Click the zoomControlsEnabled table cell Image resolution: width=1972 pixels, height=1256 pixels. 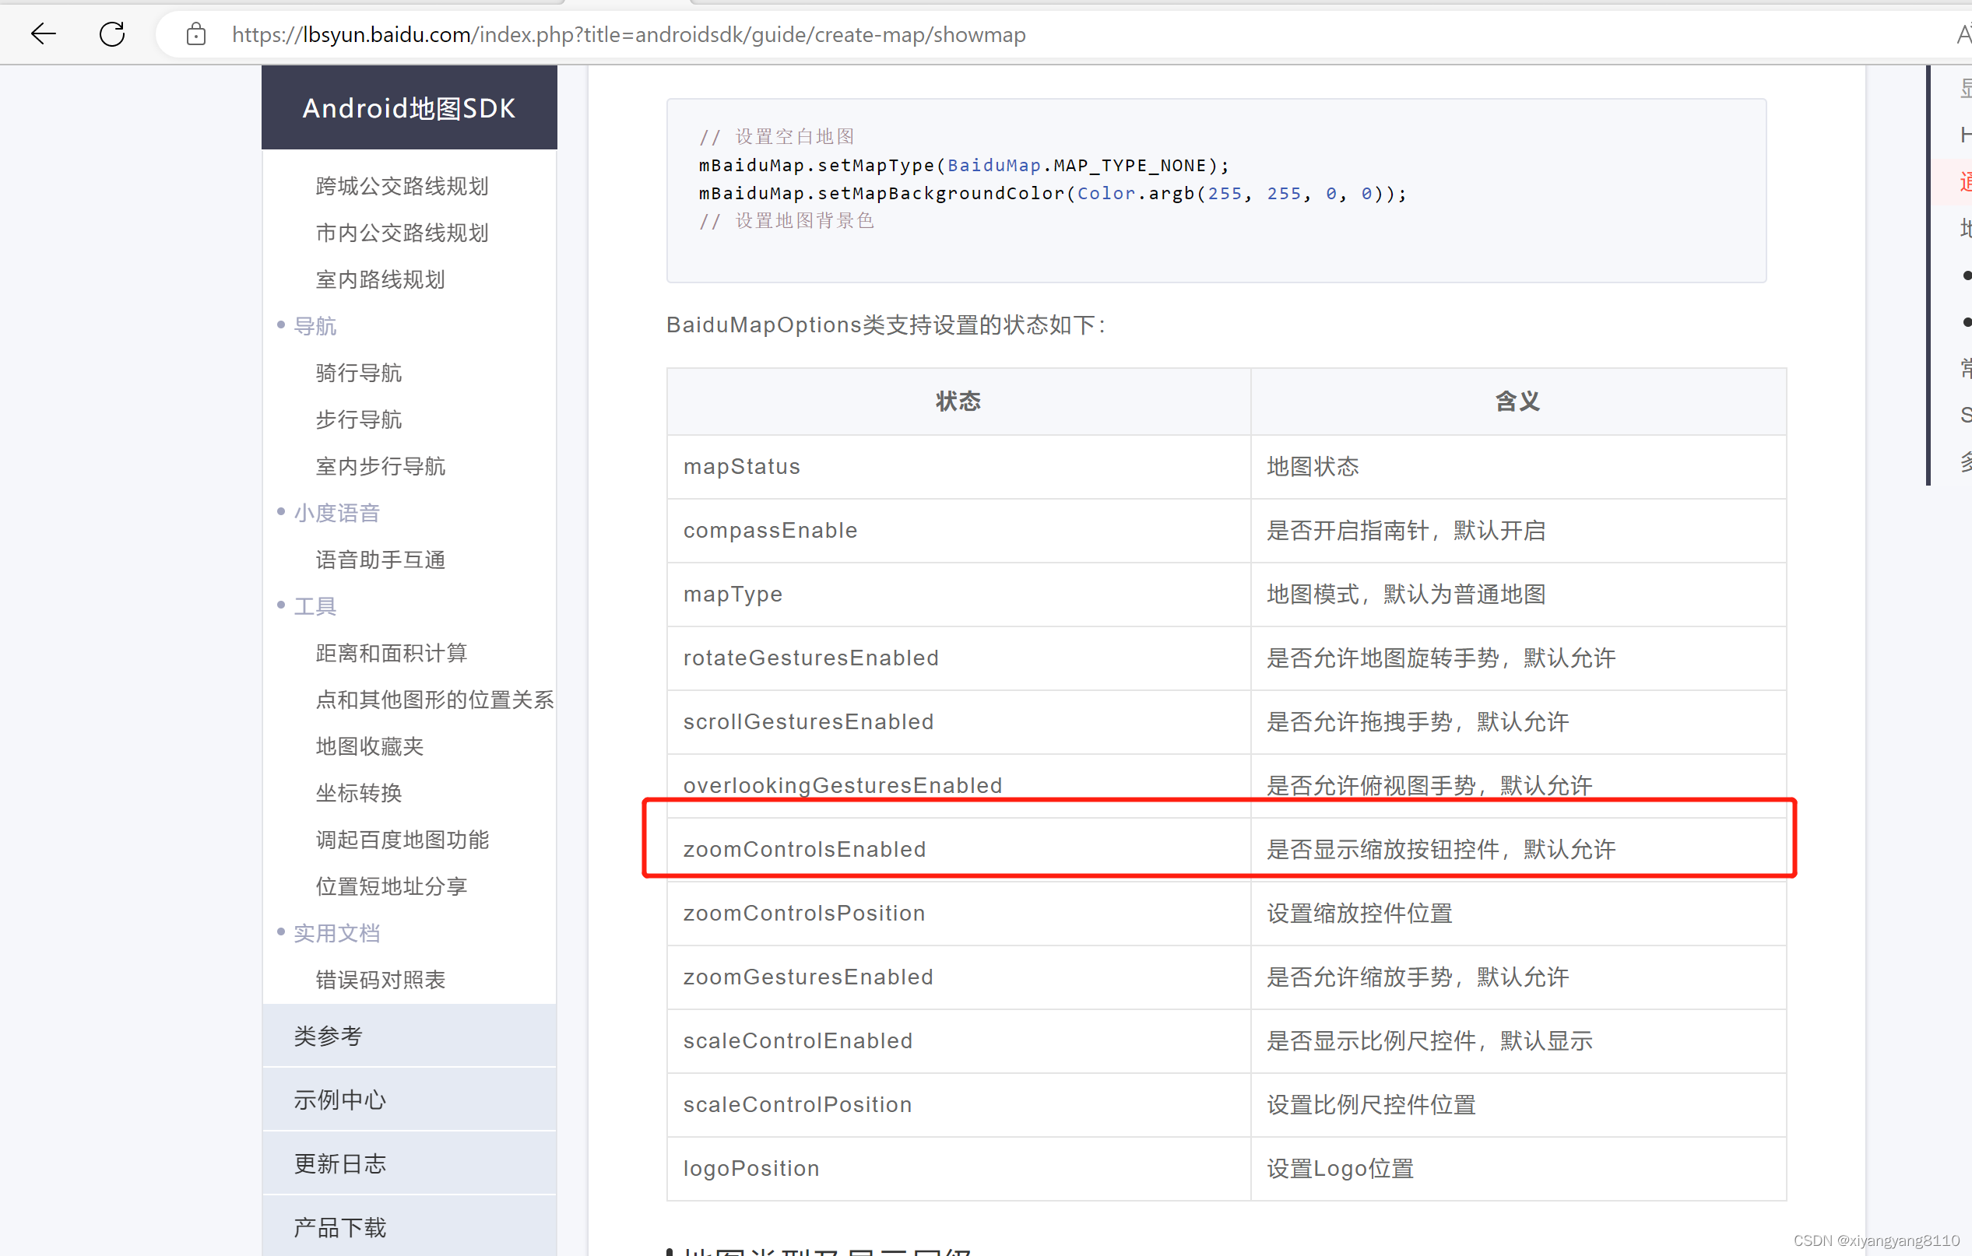pyautogui.click(x=958, y=849)
